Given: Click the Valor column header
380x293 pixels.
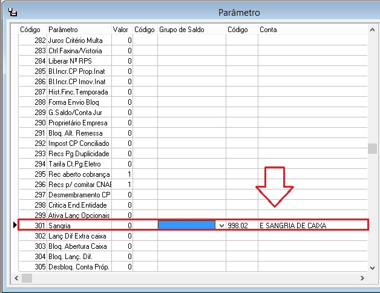Looking at the screenshot, I should click(x=121, y=30).
